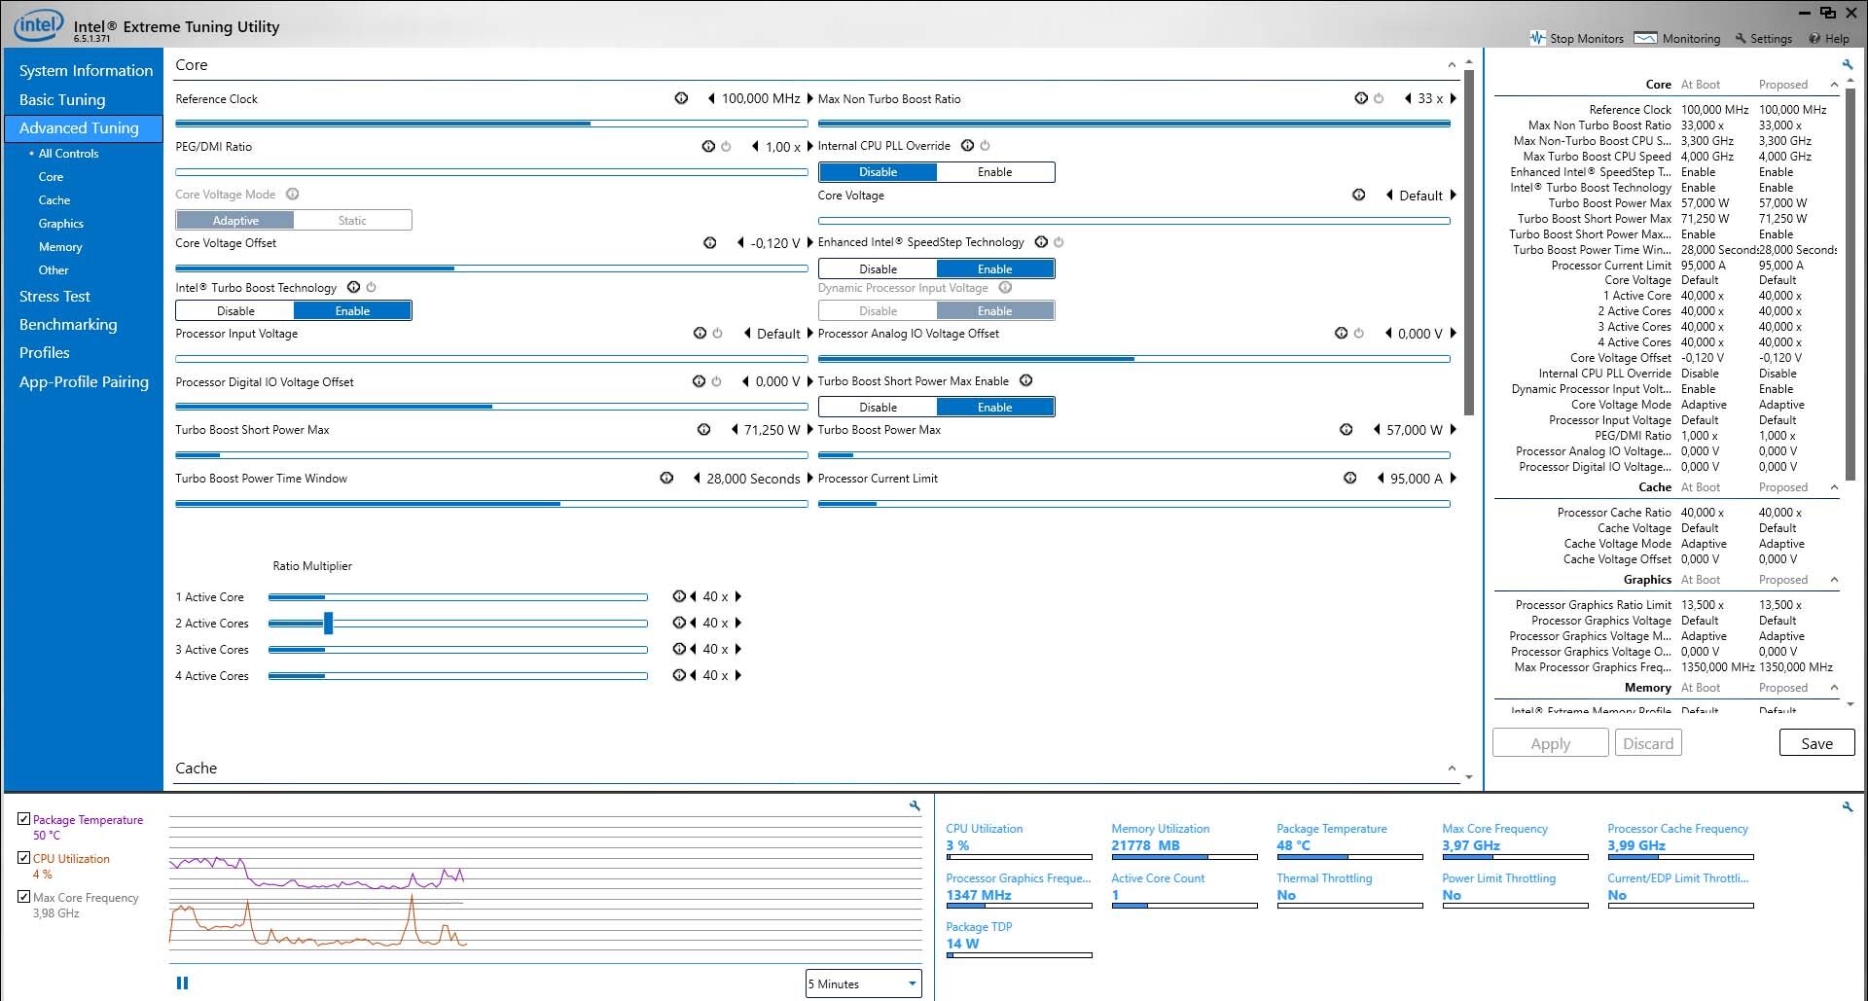Click info icon for Processor Input Voltage
Screen dimensions: 1868x1001
pyautogui.click(x=700, y=333)
